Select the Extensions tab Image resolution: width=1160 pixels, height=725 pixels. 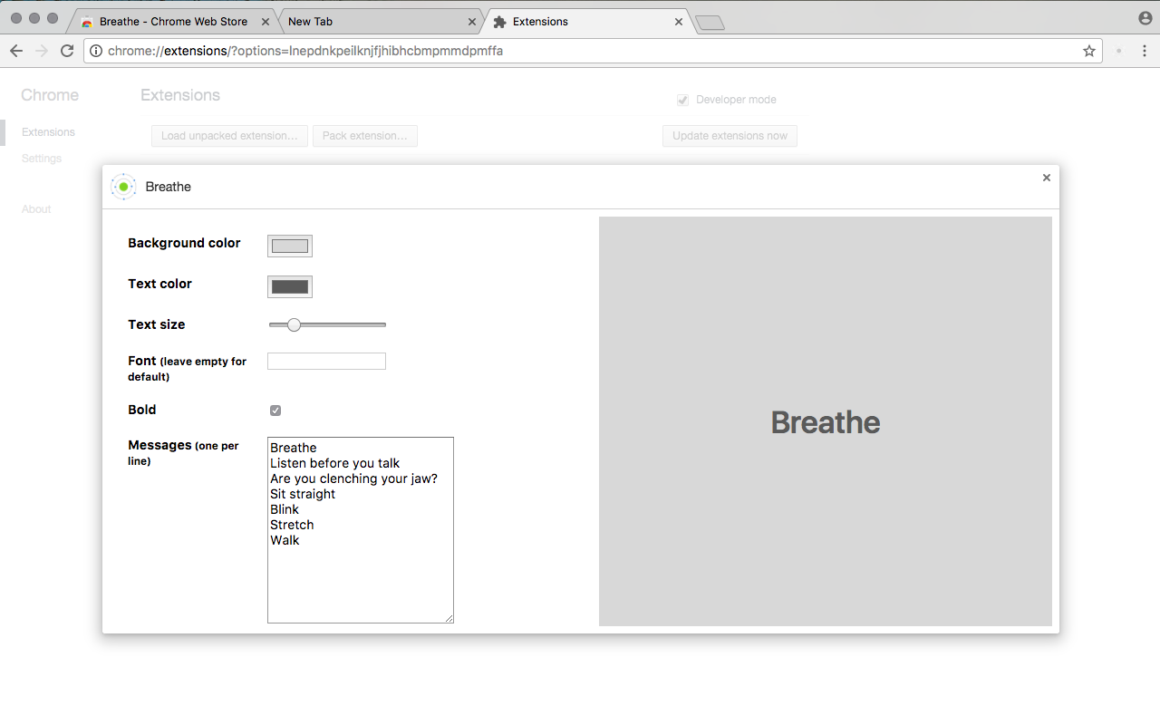click(x=587, y=22)
